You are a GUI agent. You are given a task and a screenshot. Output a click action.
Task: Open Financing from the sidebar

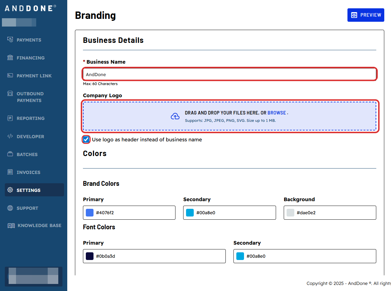10,58
